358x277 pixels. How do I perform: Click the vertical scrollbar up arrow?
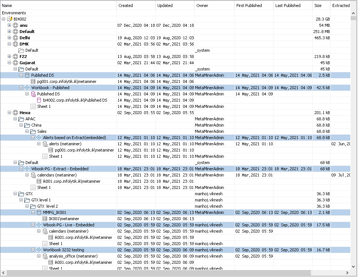click(353, 13)
